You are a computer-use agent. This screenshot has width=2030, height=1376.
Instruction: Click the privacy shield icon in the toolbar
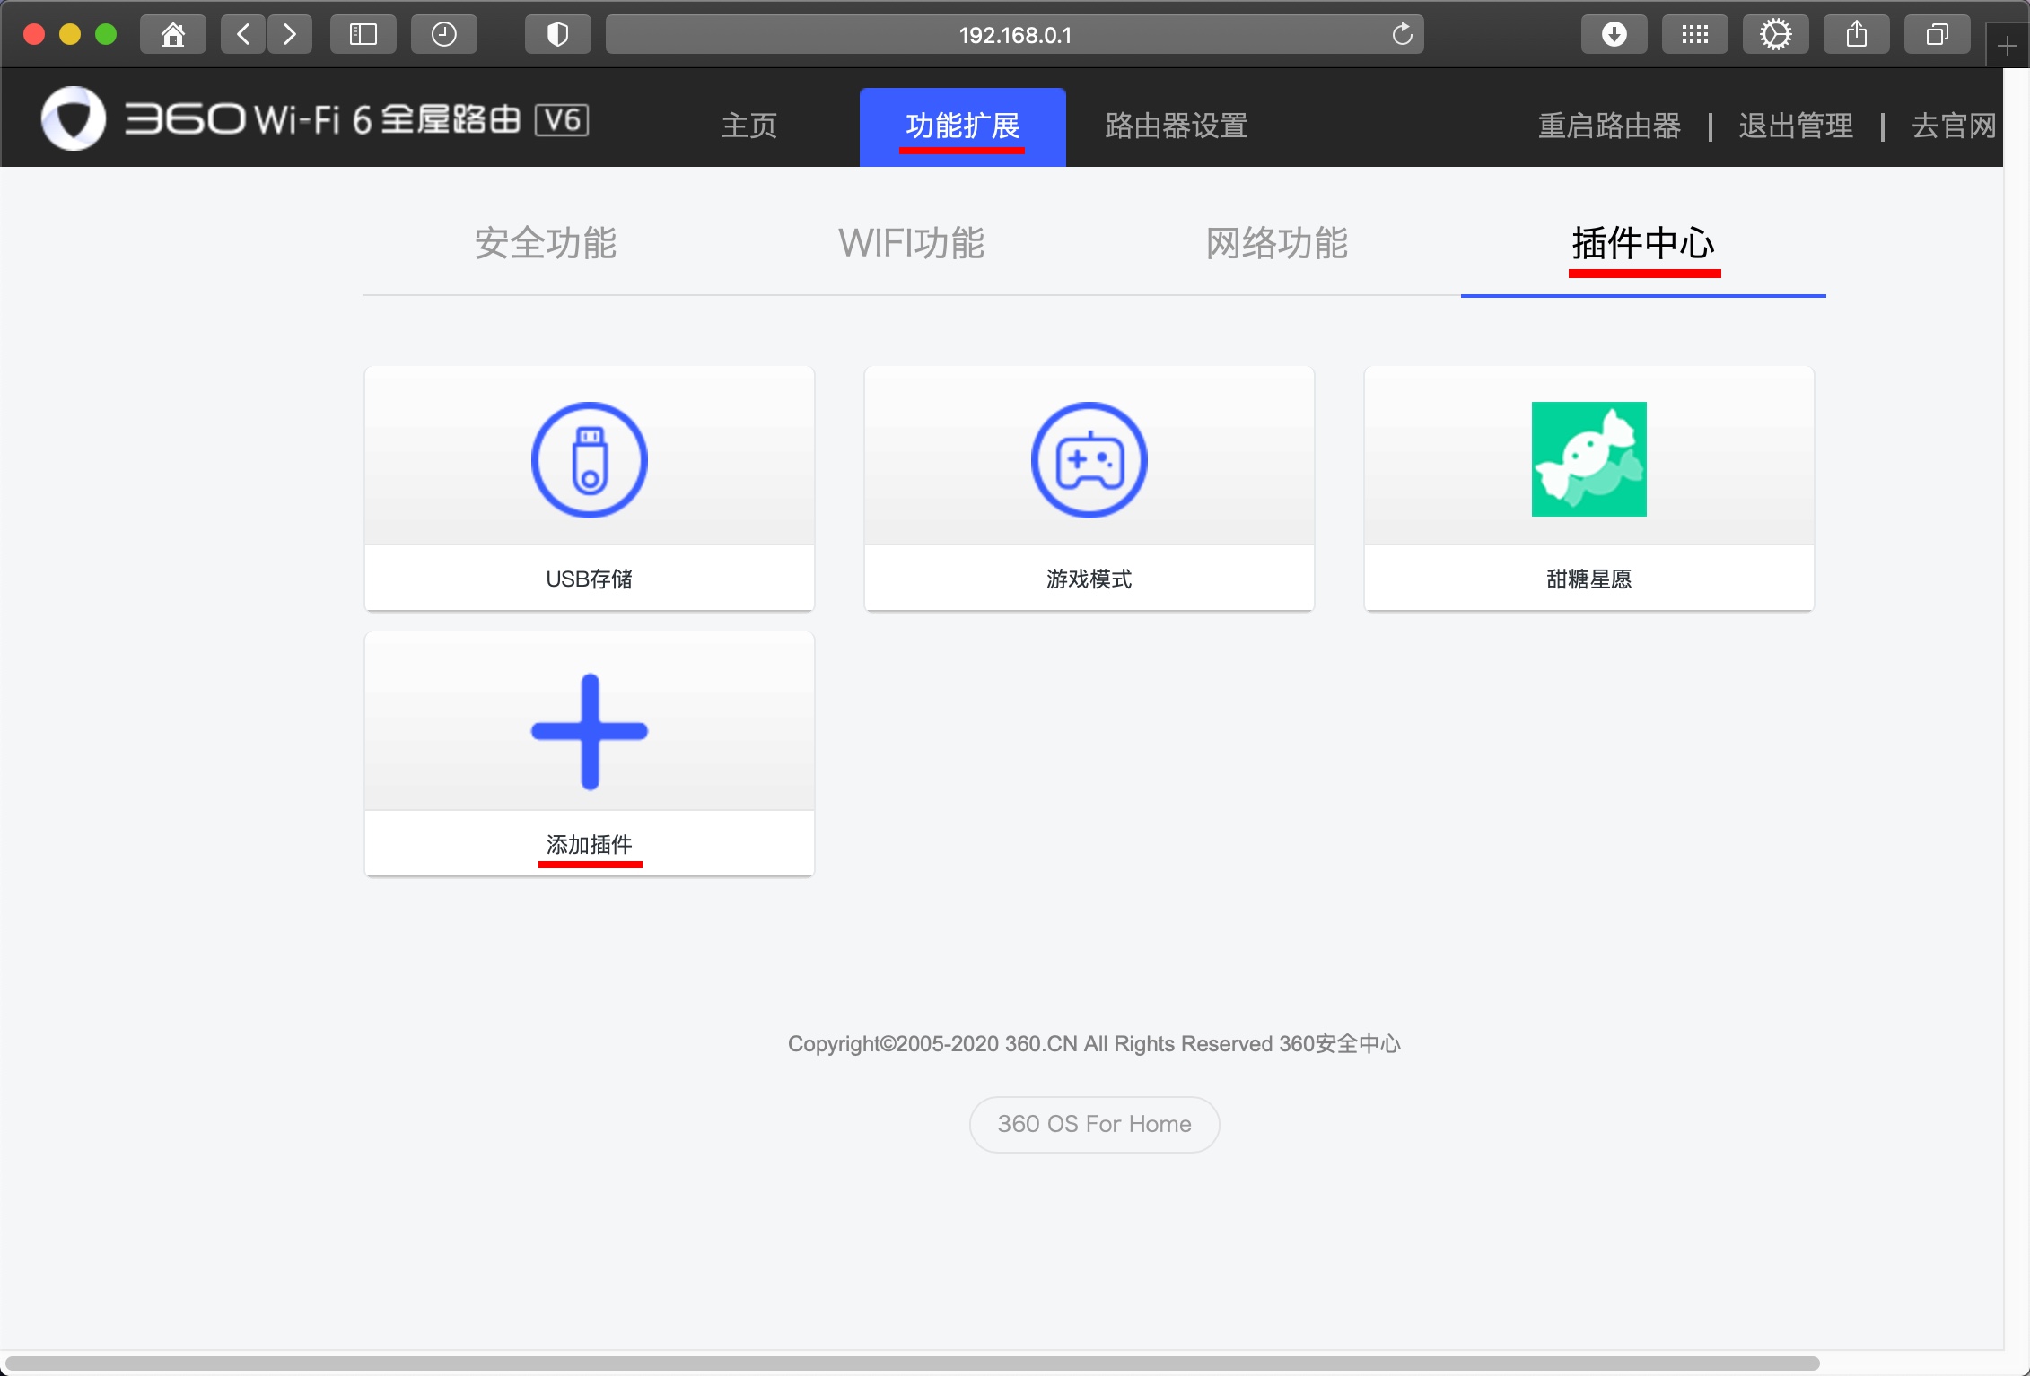[556, 34]
